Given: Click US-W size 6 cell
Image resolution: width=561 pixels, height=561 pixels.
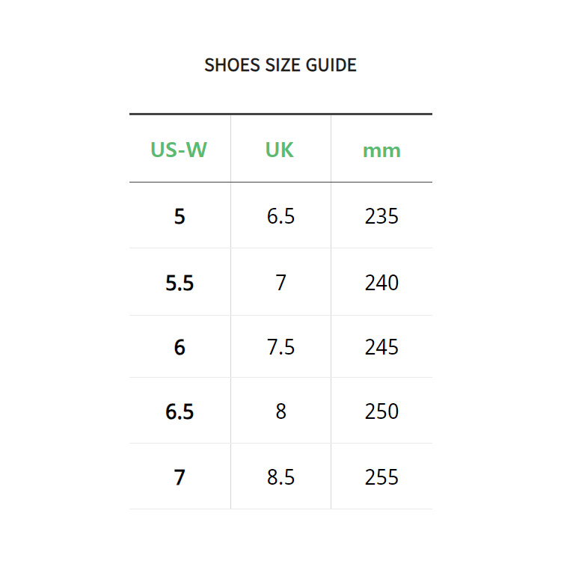Looking at the screenshot, I should point(180,347).
